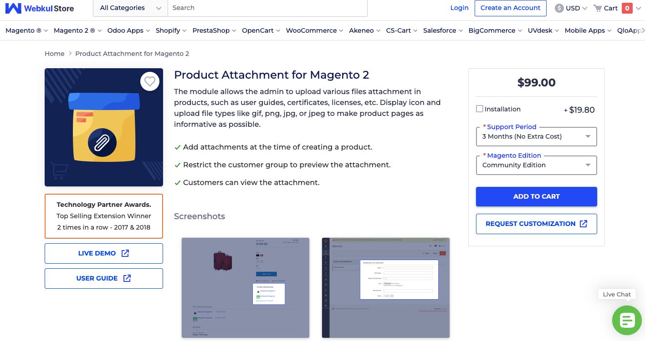Click the Webkul Store logo
This screenshot has height=341, width=645.
click(x=39, y=8)
